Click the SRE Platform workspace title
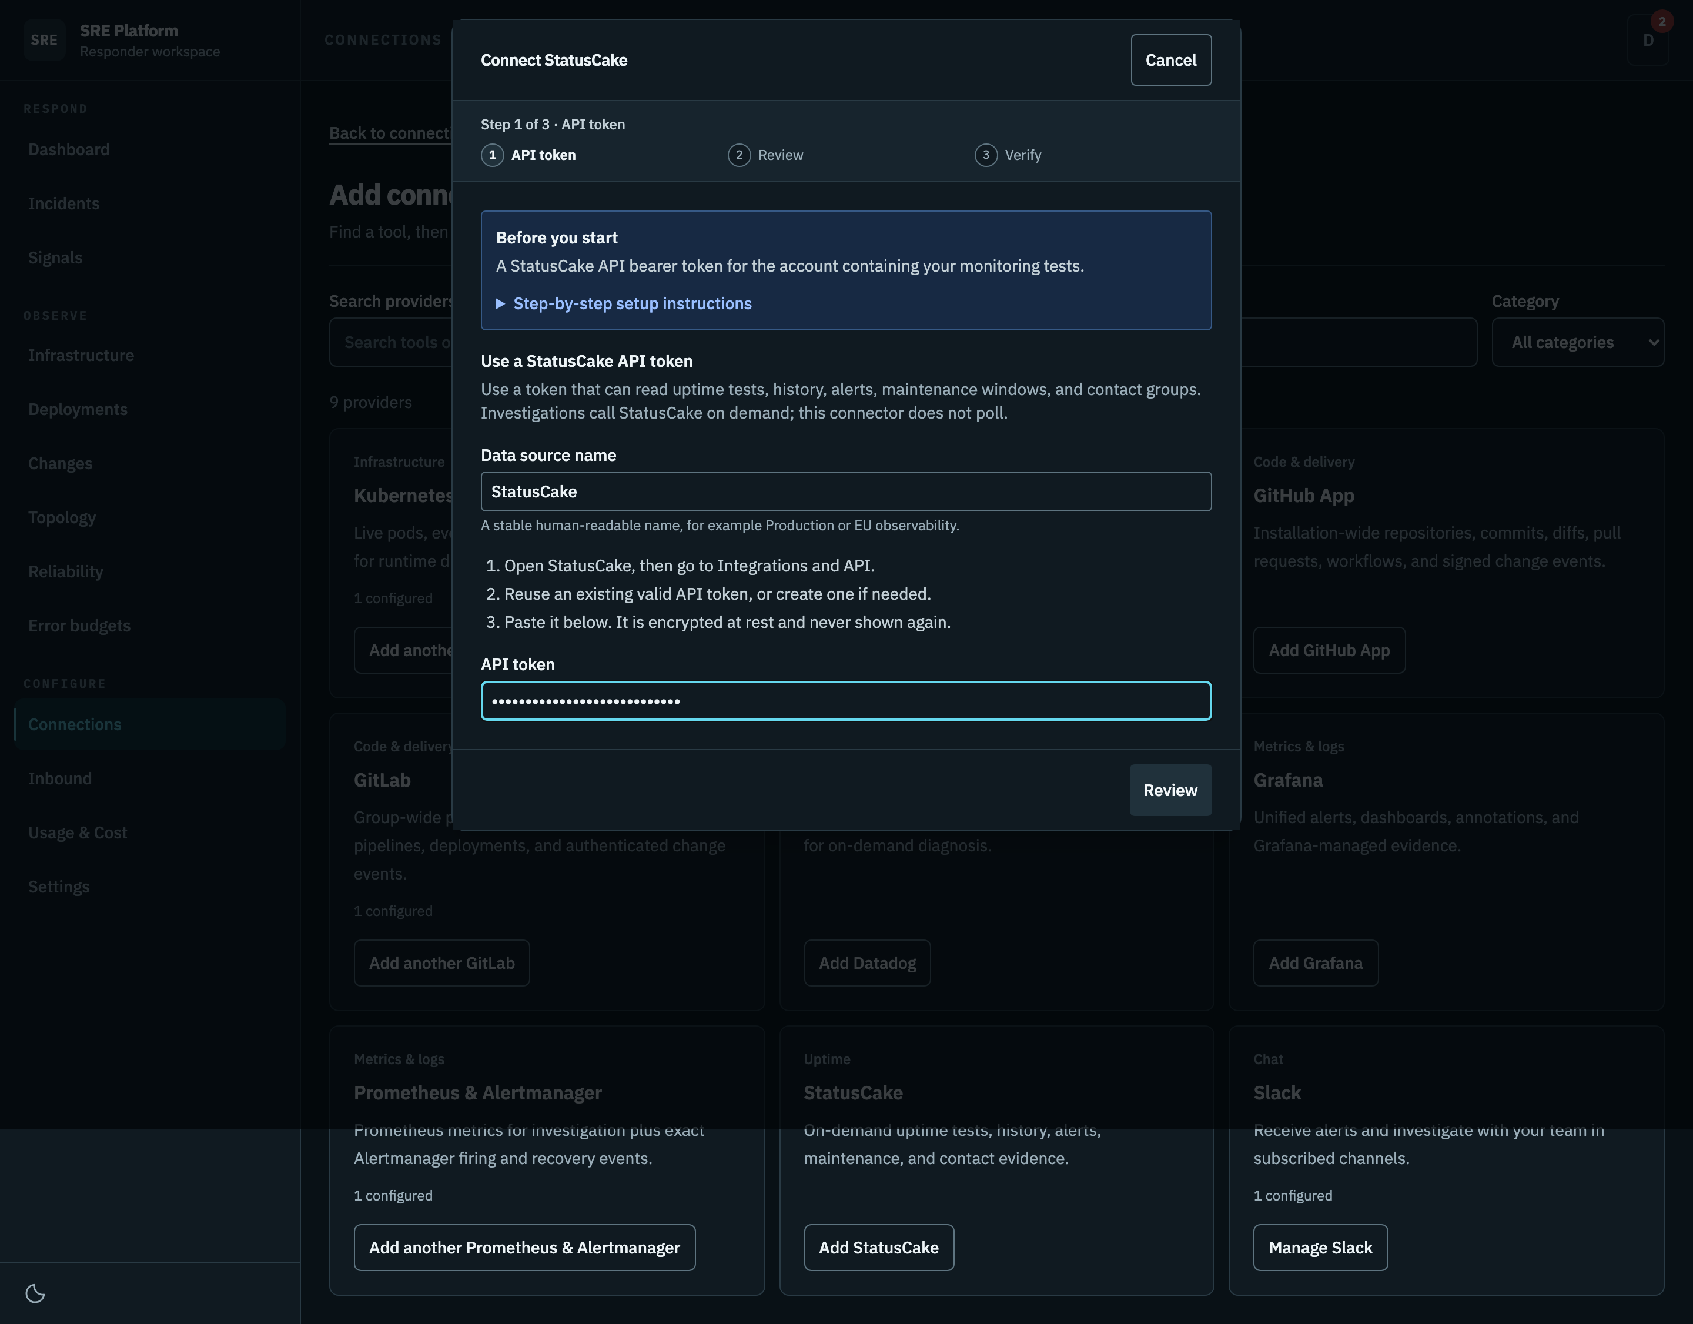 tap(129, 31)
